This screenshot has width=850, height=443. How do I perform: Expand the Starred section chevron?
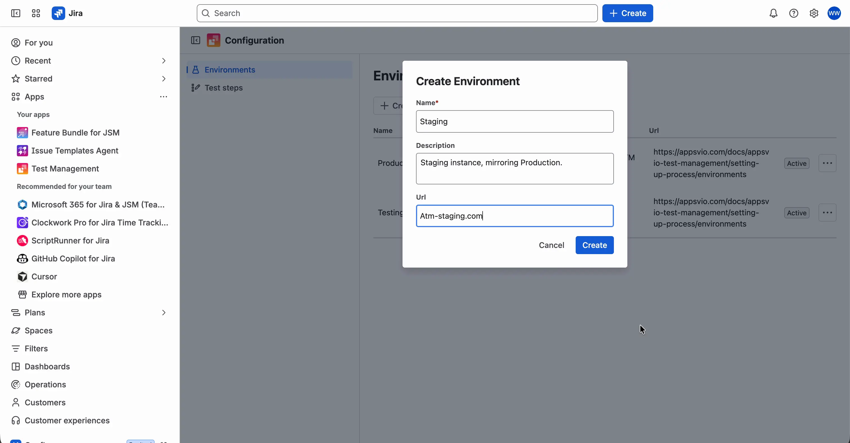coord(164,79)
